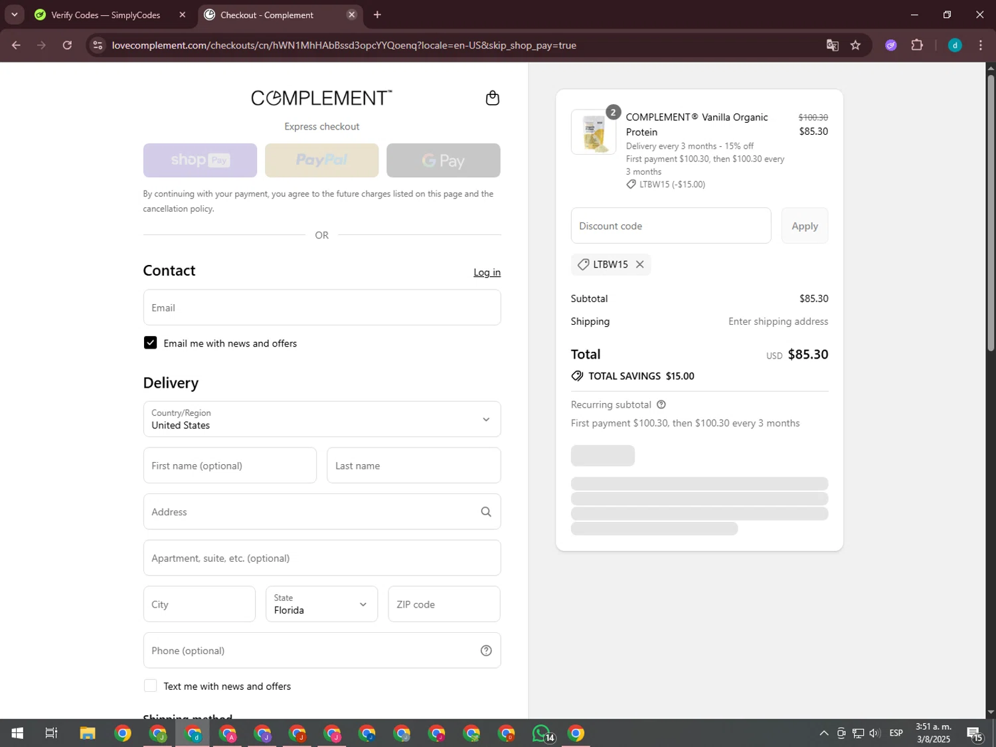Open the Google Translate icon in address bar
Screen dimensions: 996x747
point(832,45)
